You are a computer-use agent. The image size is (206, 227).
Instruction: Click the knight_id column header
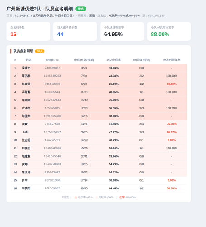click(52, 60)
